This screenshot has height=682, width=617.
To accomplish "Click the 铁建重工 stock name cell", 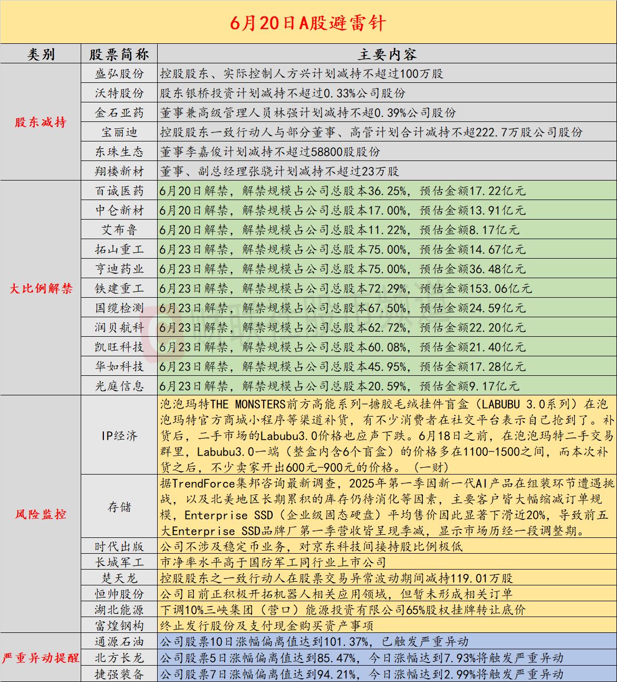I will [x=119, y=288].
